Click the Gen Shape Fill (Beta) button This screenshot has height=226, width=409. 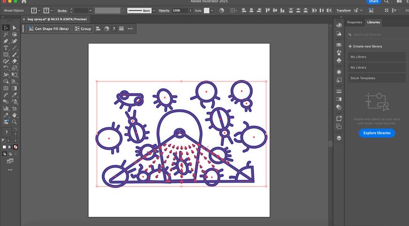click(x=48, y=29)
